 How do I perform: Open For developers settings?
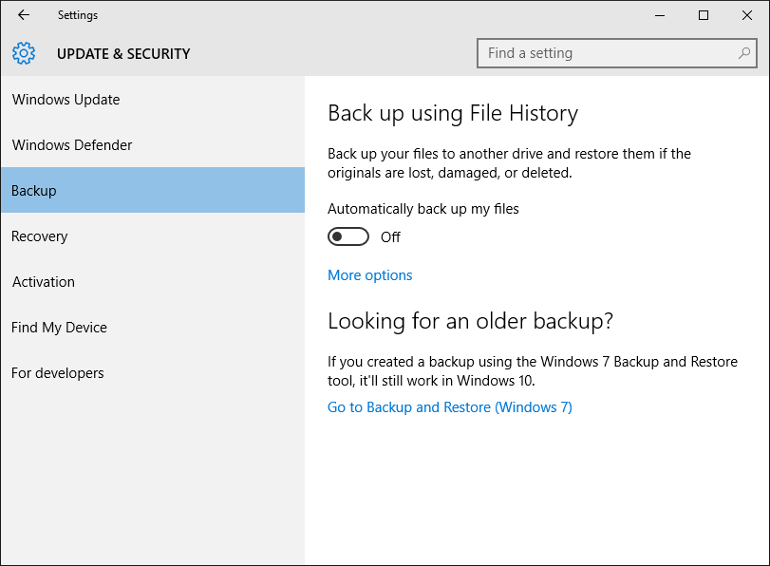pyautogui.click(x=57, y=372)
